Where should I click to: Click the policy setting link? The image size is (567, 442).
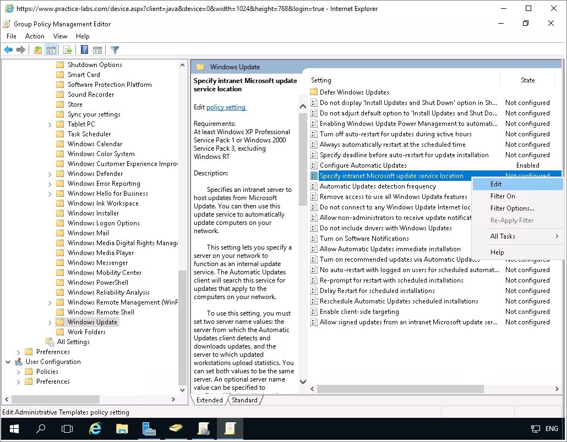tap(226, 107)
